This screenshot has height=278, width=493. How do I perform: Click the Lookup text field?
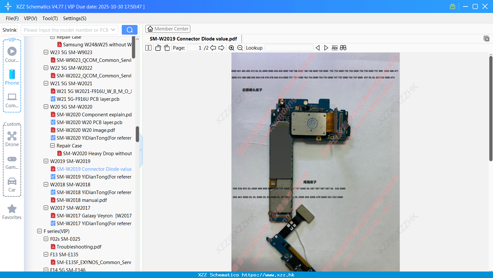click(289, 48)
